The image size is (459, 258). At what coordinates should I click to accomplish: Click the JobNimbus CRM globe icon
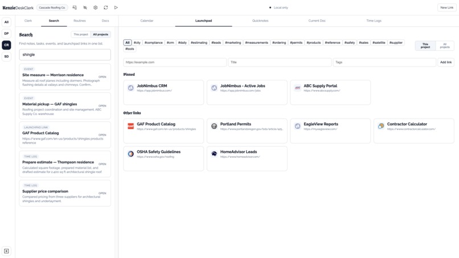(x=131, y=88)
